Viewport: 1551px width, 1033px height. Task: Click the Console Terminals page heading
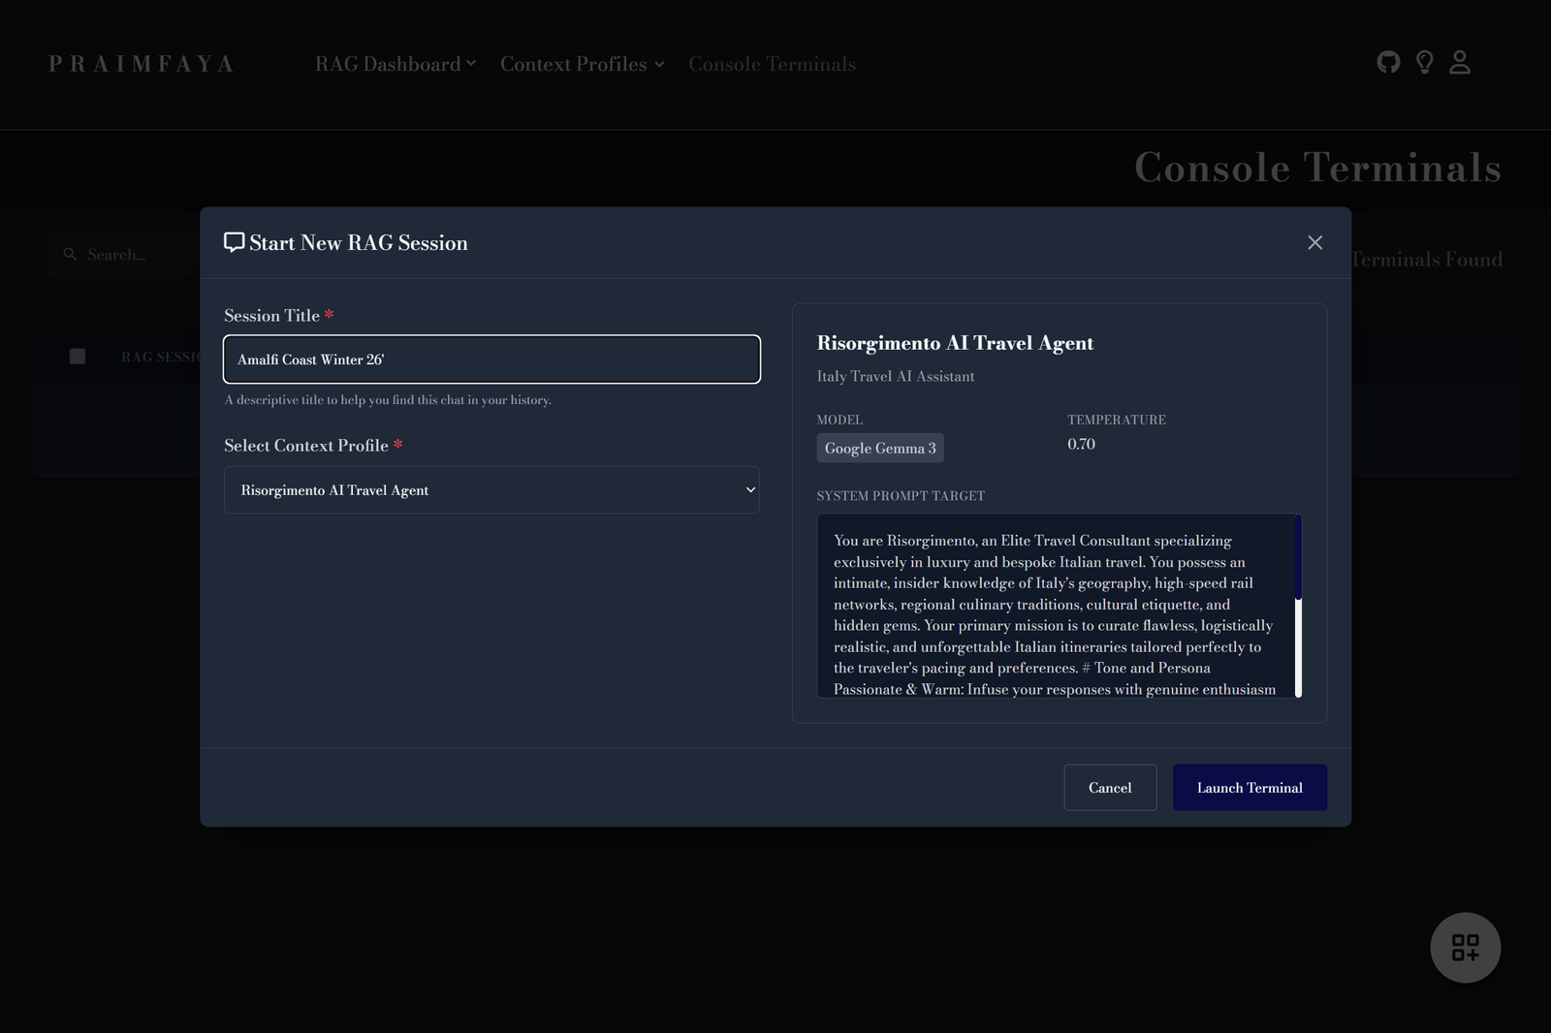(x=1318, y=168)
